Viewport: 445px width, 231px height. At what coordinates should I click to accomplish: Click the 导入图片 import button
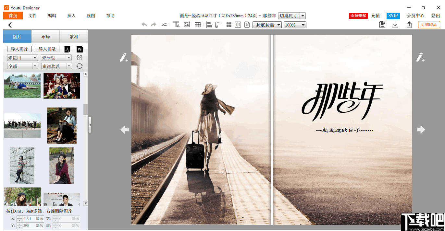pyautogui.click(x=19, y=49)
